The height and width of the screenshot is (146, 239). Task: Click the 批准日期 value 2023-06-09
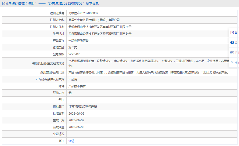point(76,114)
